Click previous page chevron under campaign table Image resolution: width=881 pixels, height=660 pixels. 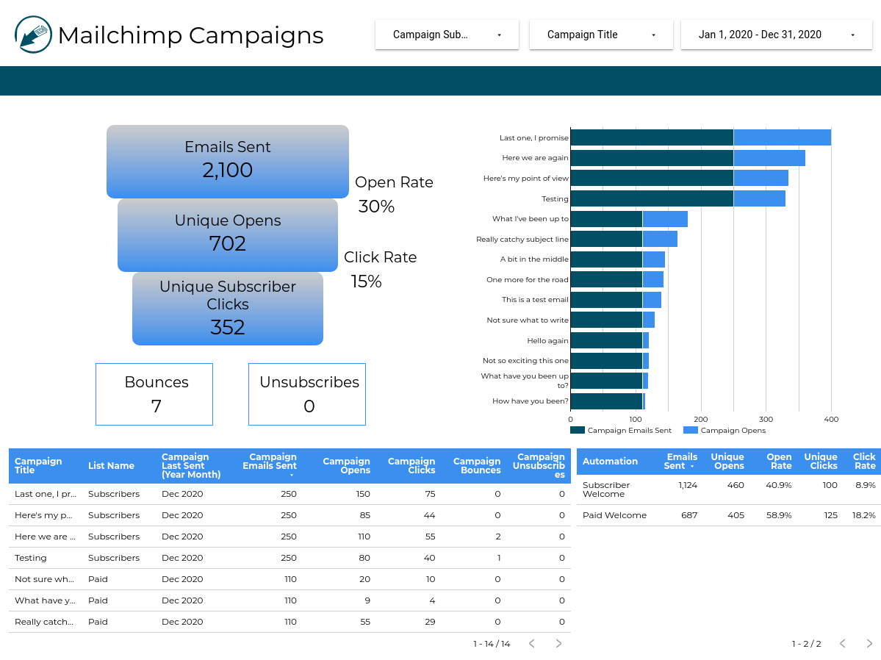tap(531, 643)
